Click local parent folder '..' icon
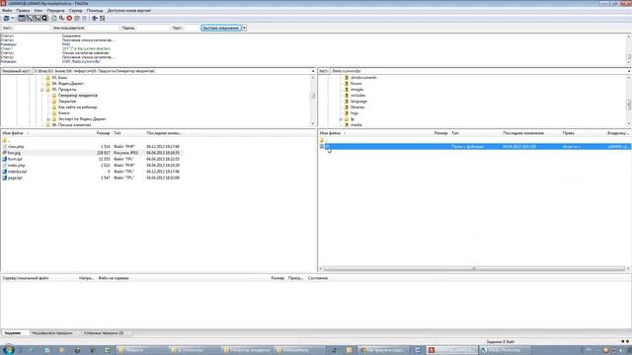Viewport: 632px width, 355px height. click(5, 140)
